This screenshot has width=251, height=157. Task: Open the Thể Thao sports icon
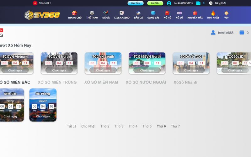92,13
